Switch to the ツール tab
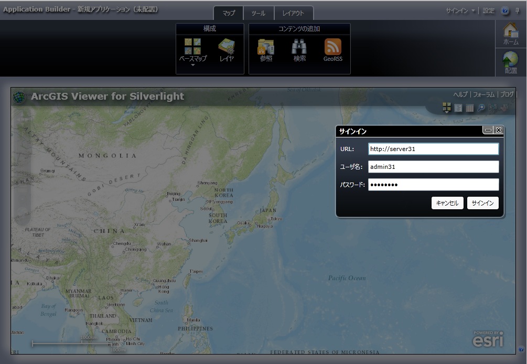This screenshot has width=527, height=364. pos(259,13)
